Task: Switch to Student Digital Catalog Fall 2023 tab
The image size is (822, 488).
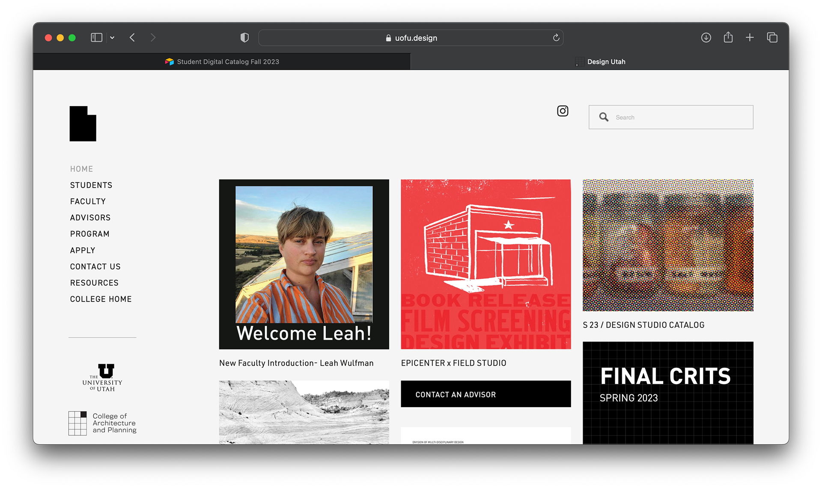Action: 222,62
